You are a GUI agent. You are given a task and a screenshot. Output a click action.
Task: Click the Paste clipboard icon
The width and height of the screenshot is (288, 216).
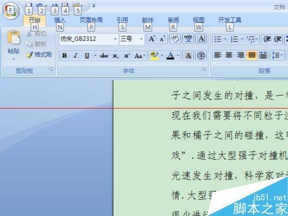[13, 37]
